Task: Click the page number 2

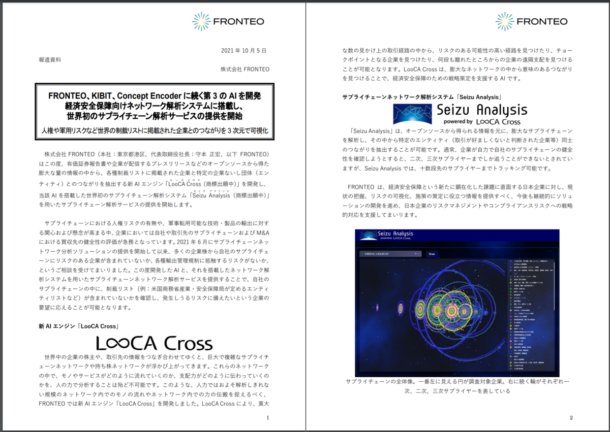Action: 571,418
